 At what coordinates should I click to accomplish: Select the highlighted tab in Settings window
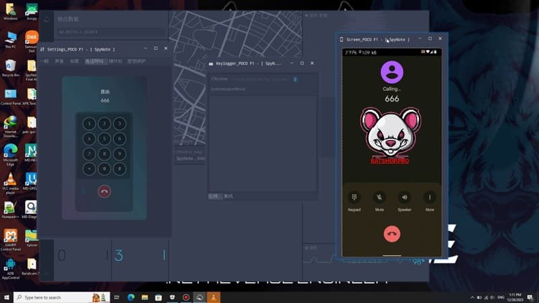[94, 61]
